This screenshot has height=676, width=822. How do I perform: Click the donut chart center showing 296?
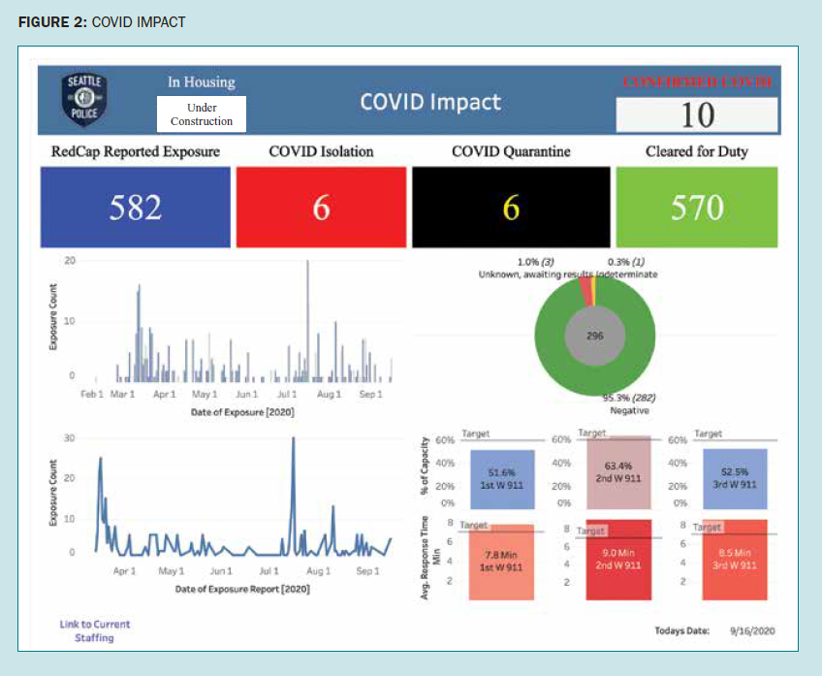coord(594,336)
